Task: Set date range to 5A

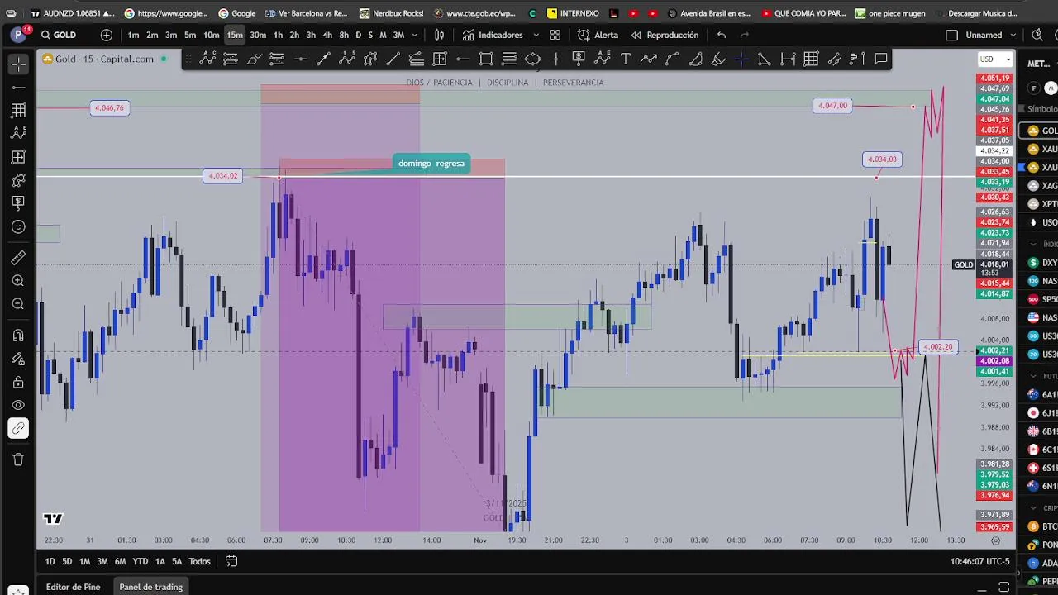Action: coord(177,561)
